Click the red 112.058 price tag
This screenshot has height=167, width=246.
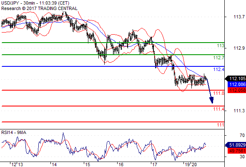[x=237, y=90]
